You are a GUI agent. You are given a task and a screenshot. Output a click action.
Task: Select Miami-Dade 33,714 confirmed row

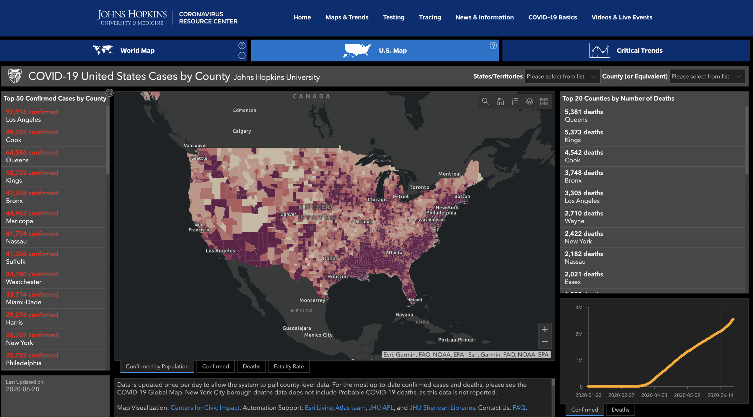tap(54, 298)
